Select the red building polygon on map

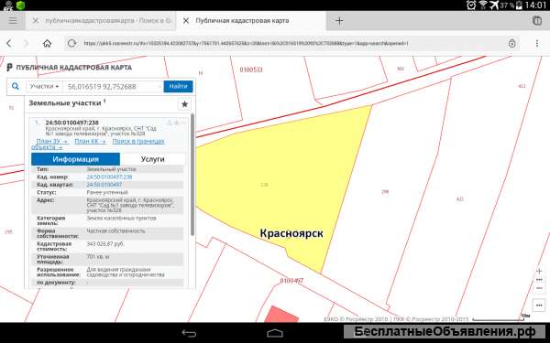click(x=280, y=315)
